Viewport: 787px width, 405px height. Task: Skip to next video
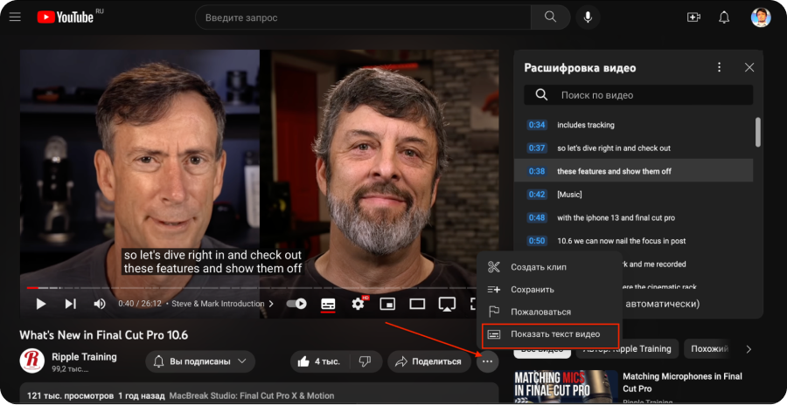(x=70, y=304)
